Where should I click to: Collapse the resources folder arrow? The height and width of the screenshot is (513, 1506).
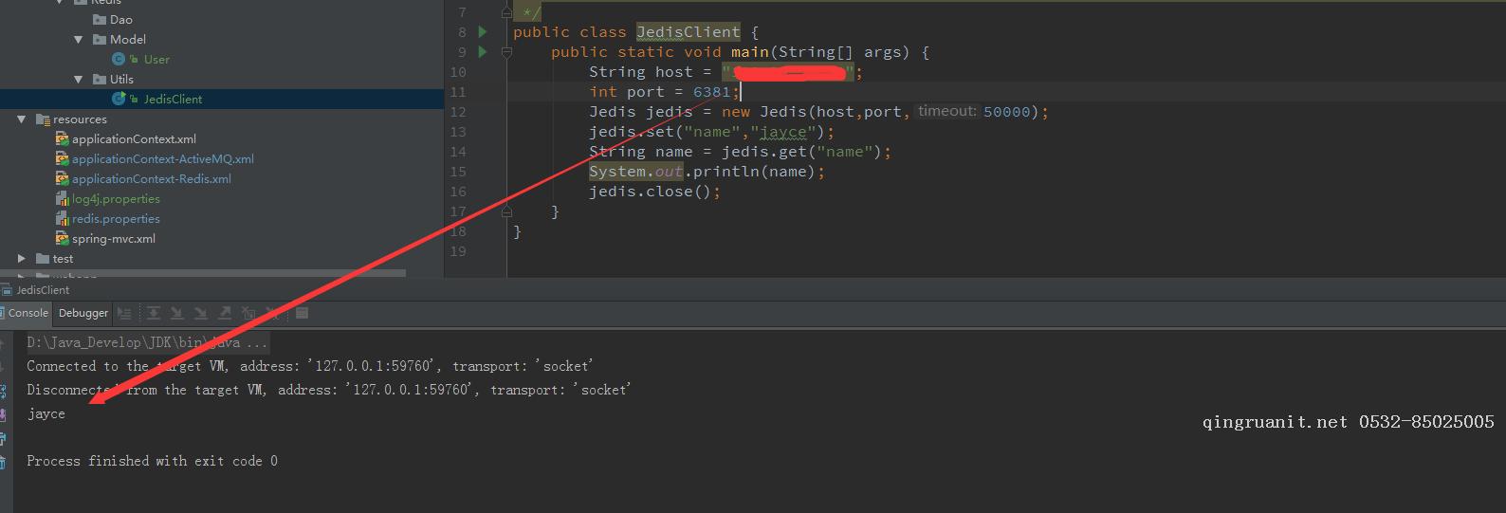[22, 119]
